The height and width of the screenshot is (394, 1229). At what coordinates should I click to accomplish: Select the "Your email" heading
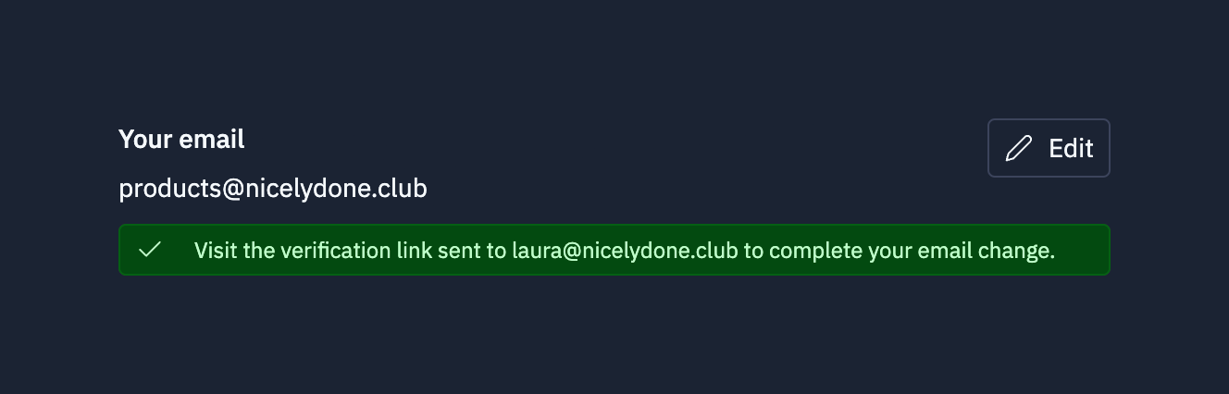[x=181, y=139]
